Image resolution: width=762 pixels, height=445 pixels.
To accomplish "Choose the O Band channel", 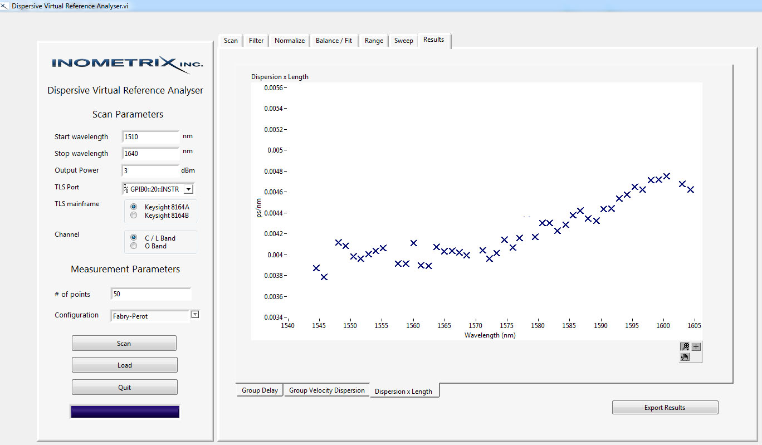I will click(134, 246).
